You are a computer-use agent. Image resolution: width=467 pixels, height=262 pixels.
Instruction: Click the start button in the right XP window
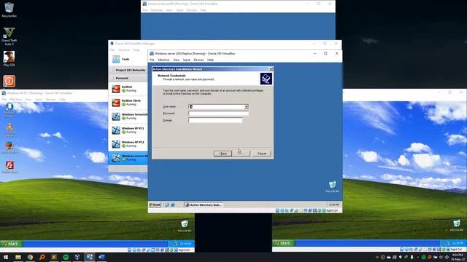tap(284, 243)
